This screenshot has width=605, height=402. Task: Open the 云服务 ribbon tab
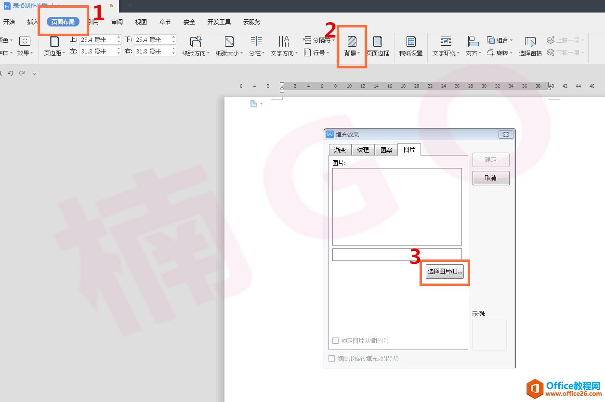252,22
